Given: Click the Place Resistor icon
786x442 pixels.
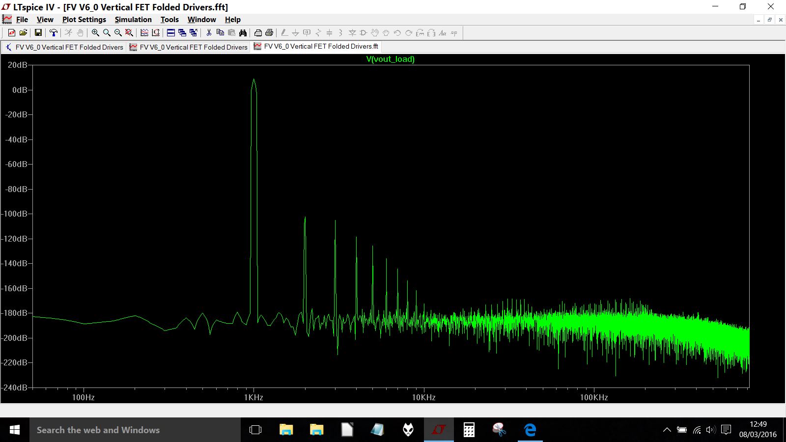Looking at the screenshot, I should click(318, 33).
